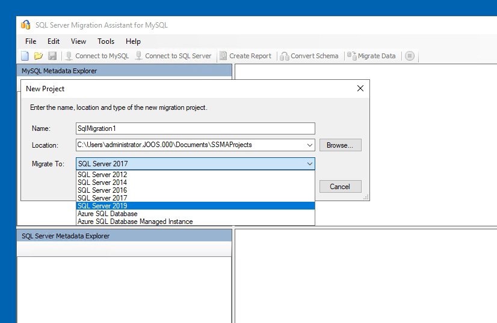Click Connect to SQL Server toolbar button
Image resolution: width=497 pixels, height=323 pixels.
point(173,56)
